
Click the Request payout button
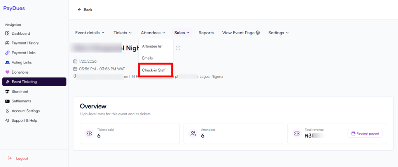pyautogui.click(x=365, y=134)
